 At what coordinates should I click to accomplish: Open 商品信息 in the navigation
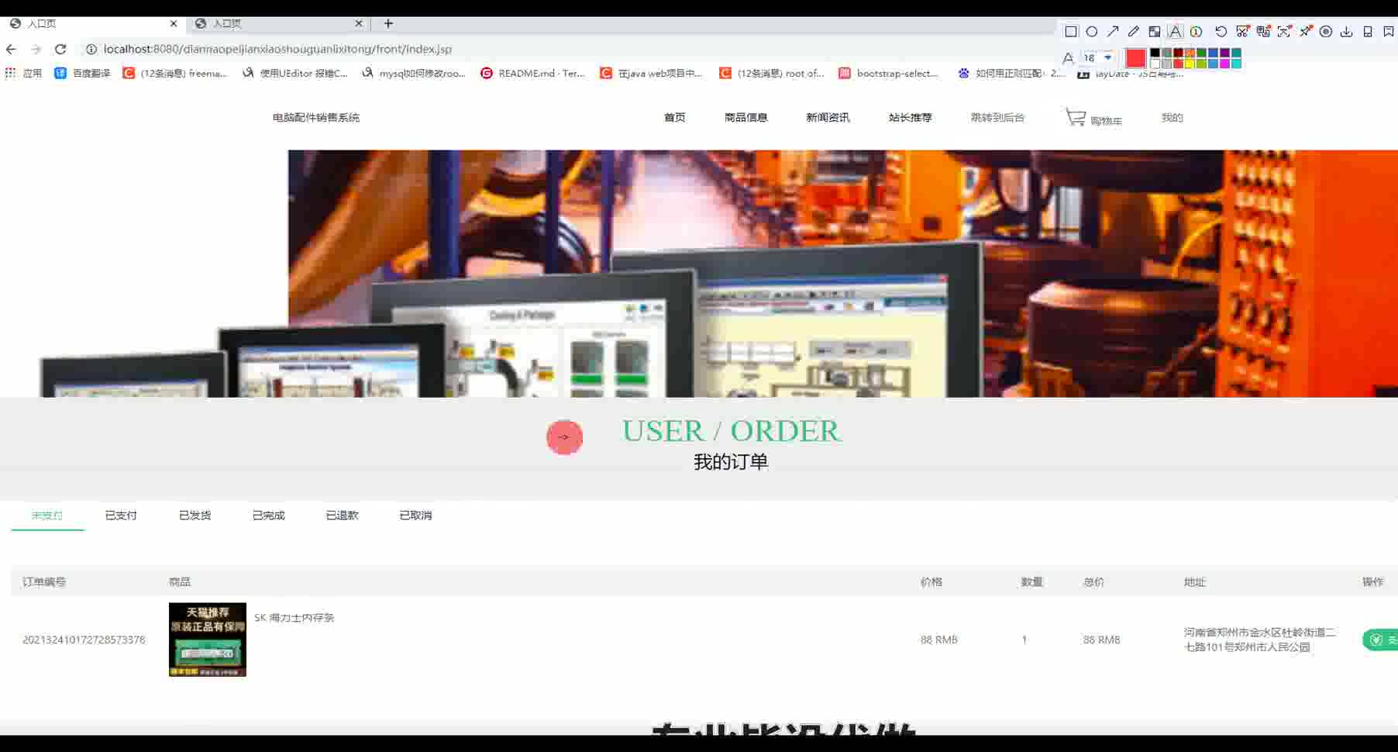pos(746,118)
